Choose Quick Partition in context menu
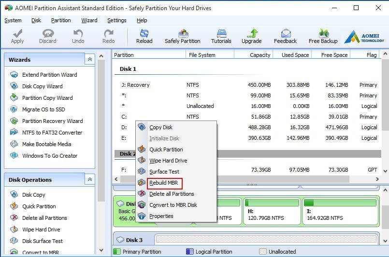 176,149
